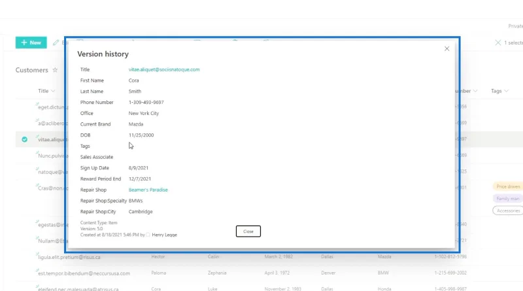
Task: Clear selection with X next to 1 selected
Action: click(x=498, y=43)
